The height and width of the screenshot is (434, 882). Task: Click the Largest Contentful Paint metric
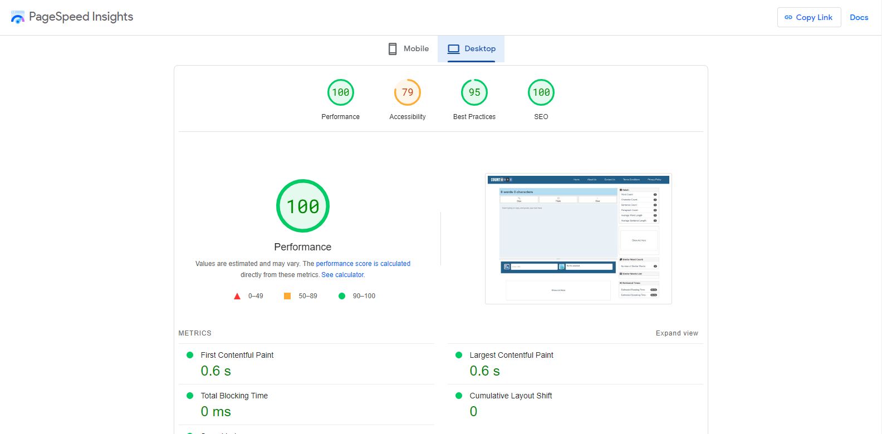point(511,355)
